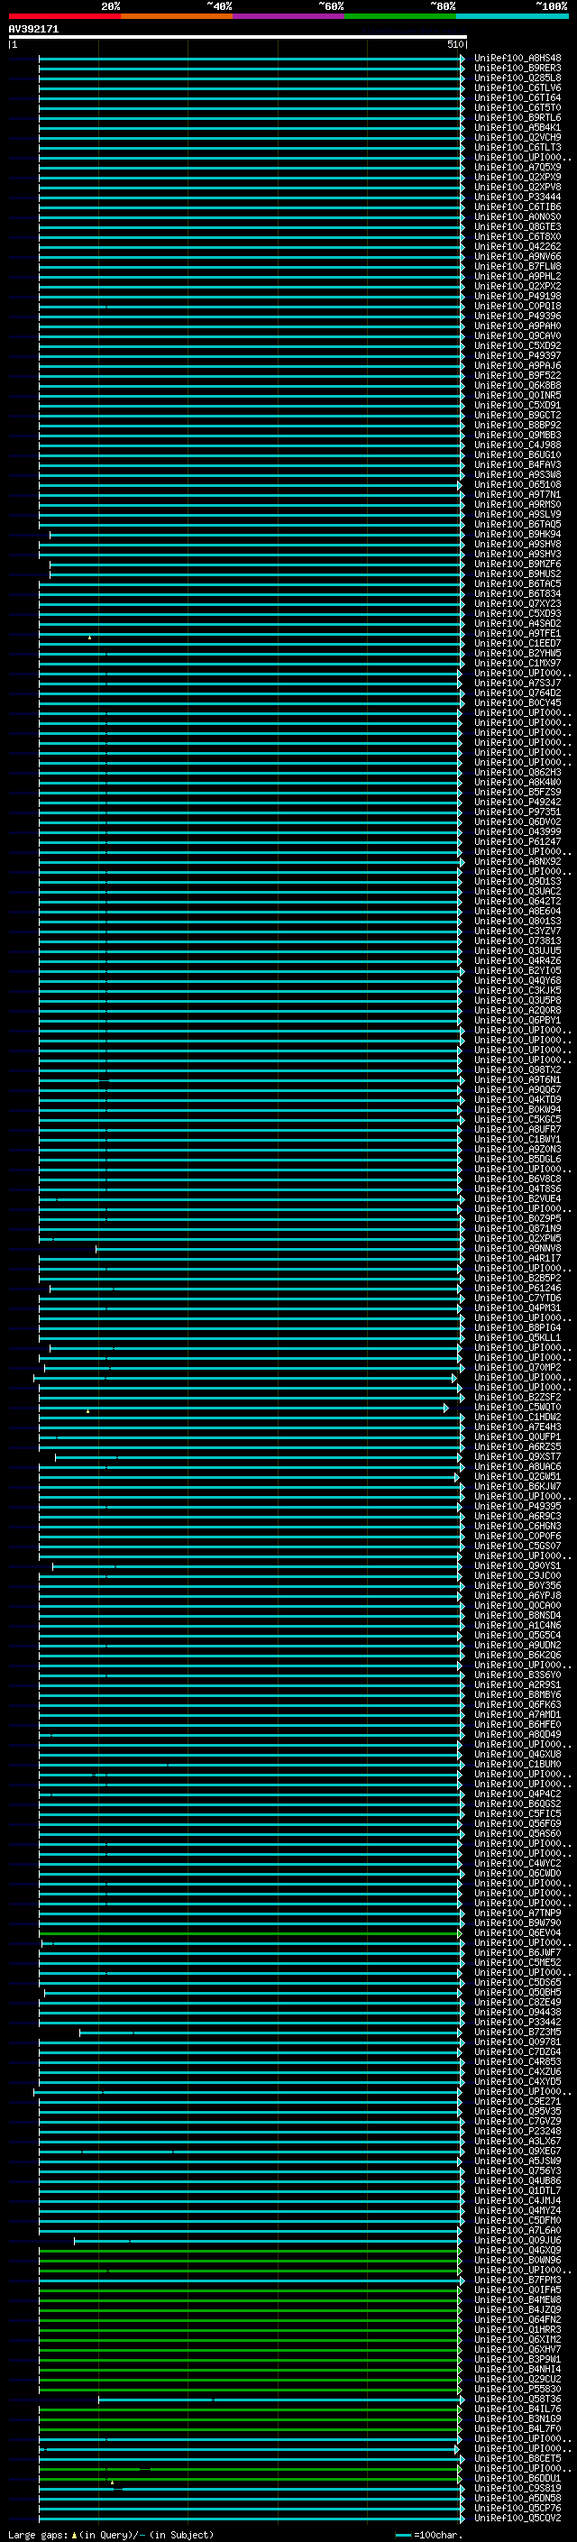This screenshot has width=577, height=2542.
Task: Select hit label UniRef100_C1MX97
Action: 517,663
